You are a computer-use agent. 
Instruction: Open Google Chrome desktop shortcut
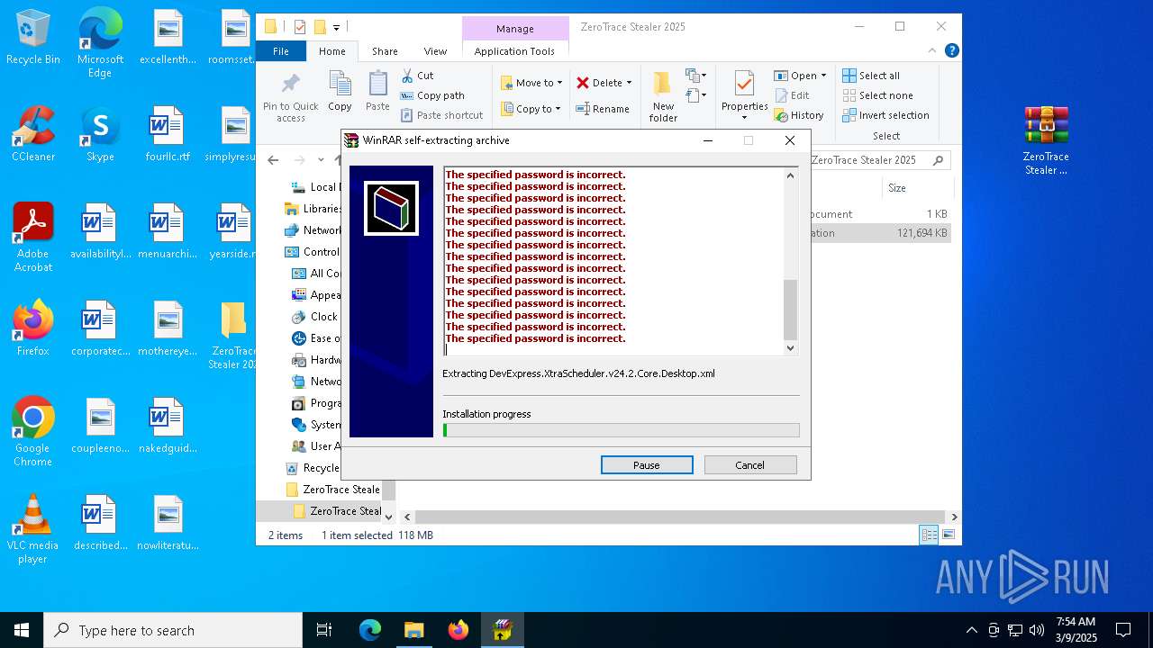[x=32, y=432]
